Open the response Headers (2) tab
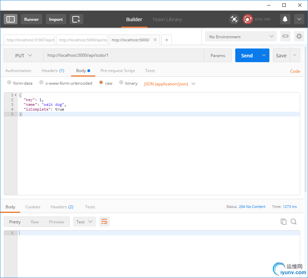 62,207
